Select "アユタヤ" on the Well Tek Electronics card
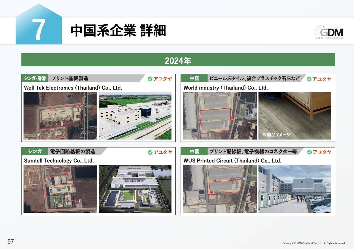This screenshot has height=249, width=354. (163, 79)
